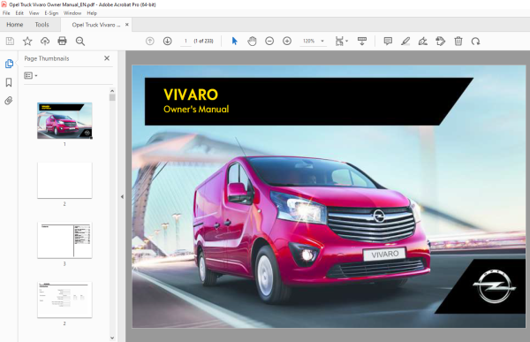The width and height of the screenshot is (530, 342).
Task: Zoom out with the minus circle
Action: click(x=269, y=42)
